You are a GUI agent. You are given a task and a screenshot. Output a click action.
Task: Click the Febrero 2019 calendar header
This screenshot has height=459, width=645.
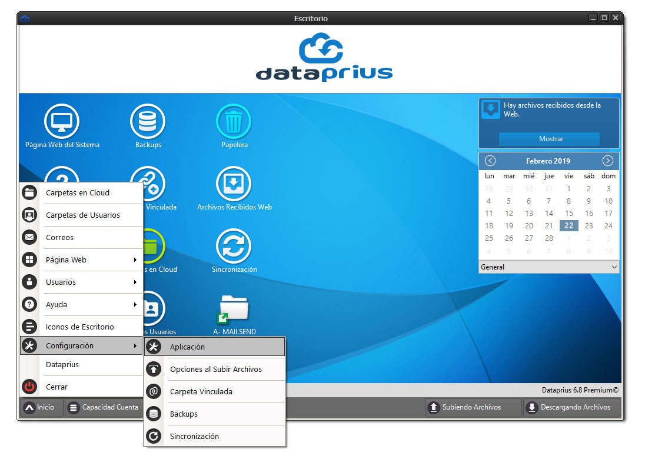coord(548,161)
